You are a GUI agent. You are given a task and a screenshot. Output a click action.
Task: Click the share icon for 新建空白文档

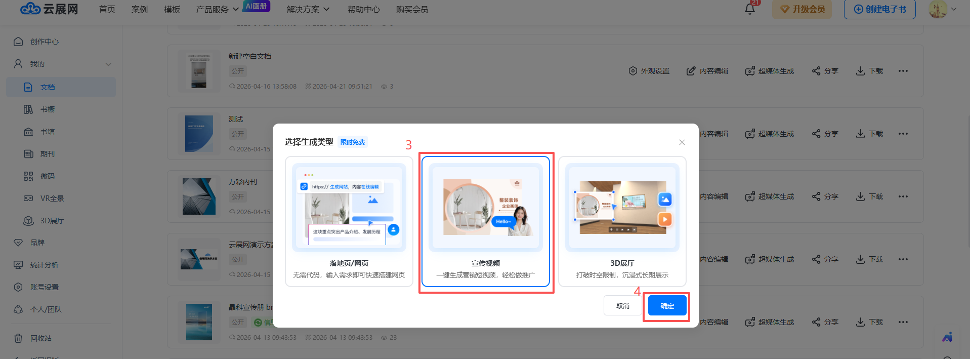(x=825, y=71)
